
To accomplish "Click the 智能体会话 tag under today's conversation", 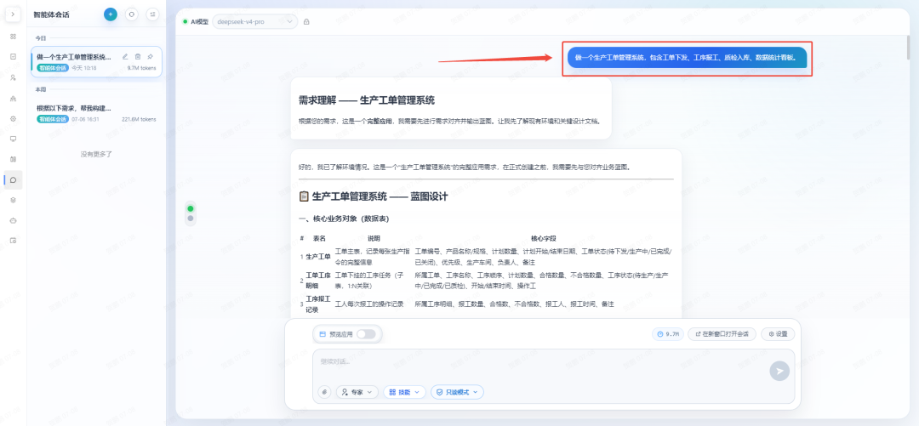I will pyautogui.click(x=53, y=68).
